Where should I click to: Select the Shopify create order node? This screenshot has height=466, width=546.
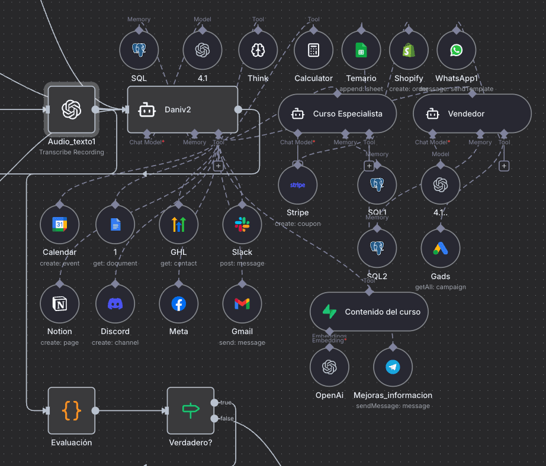point(409,50)
